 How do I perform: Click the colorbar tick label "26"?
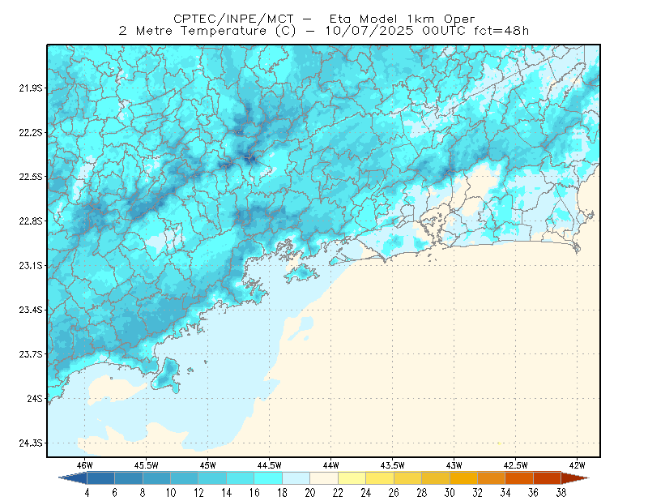394,493
